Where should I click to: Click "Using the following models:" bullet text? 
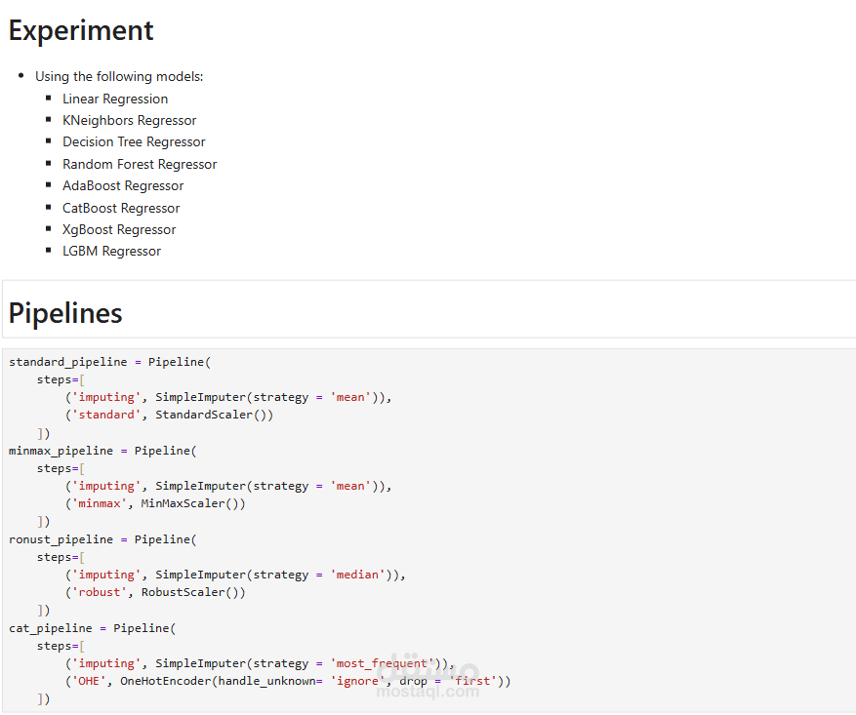coord(119,76)
